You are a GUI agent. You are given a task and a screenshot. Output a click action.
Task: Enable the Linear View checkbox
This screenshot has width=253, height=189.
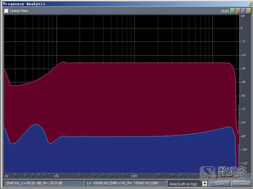pyautogui.click(x=6, y=11)
